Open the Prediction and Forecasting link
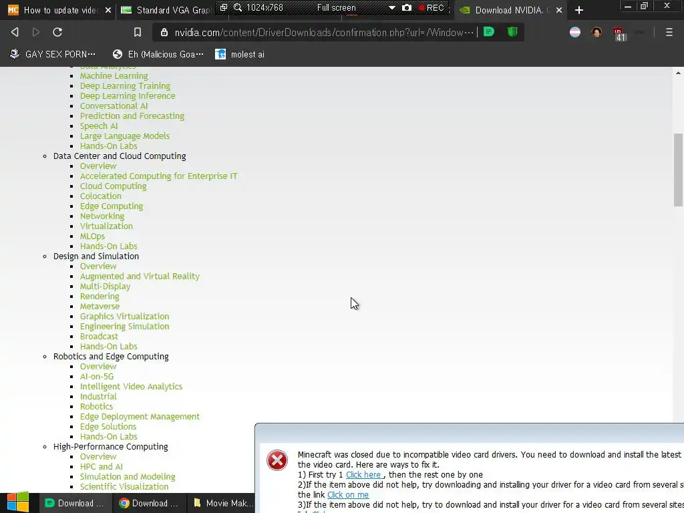This screenshot has width=684, height=513. tap(132, 116)
